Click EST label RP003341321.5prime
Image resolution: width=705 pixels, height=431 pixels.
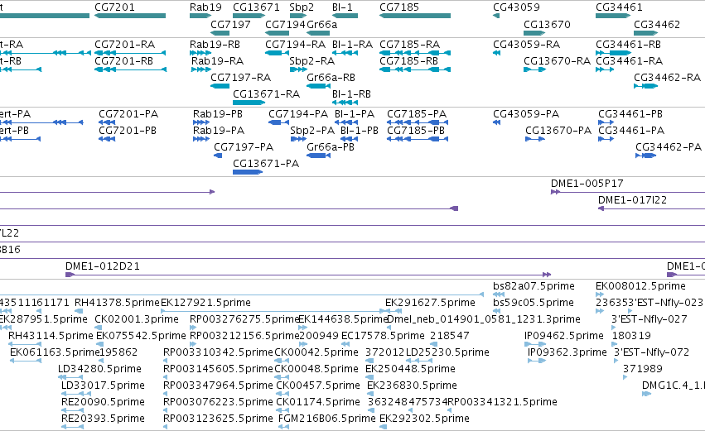pos(502,402)
